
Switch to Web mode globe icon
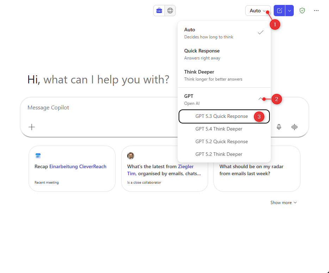[x=170, y=11]
